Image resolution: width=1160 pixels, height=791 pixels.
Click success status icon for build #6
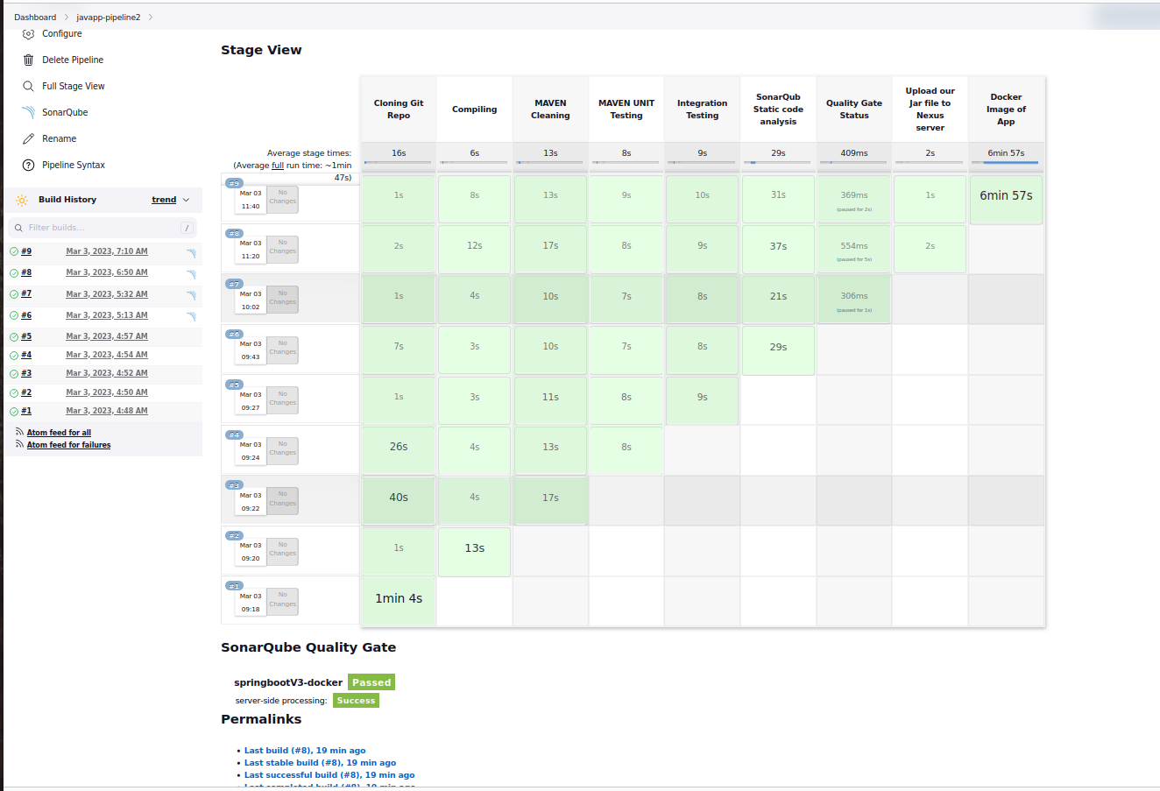(14, 315)
